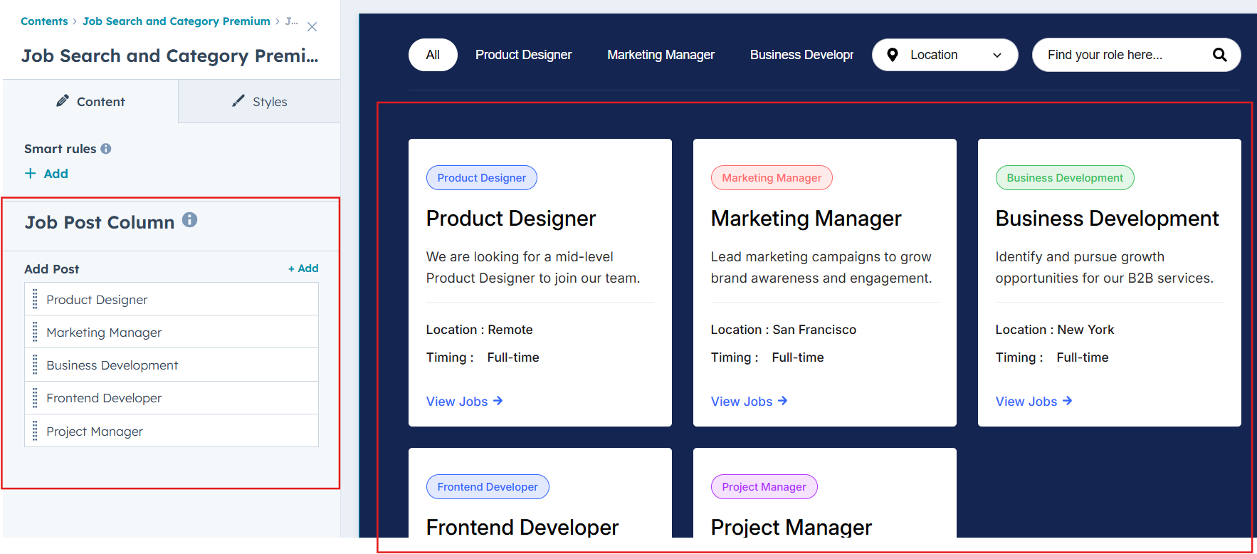Select the All filter pill
This screenshot has height=554, width=1257.
[433, 55]
